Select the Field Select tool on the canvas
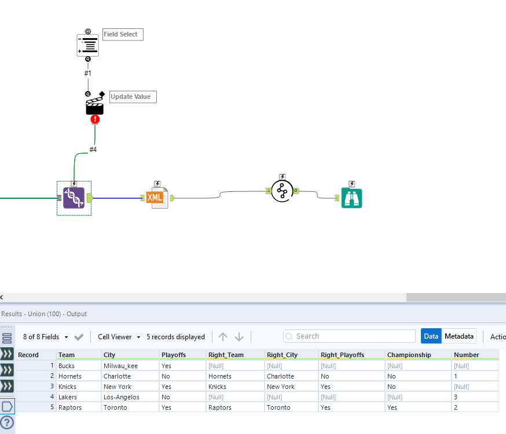Image resolution: width=506 pixels, height=434 pixels. point(87,44)
